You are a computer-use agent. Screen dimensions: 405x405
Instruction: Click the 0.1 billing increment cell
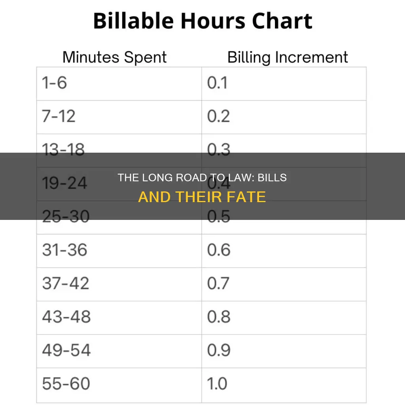284,84
